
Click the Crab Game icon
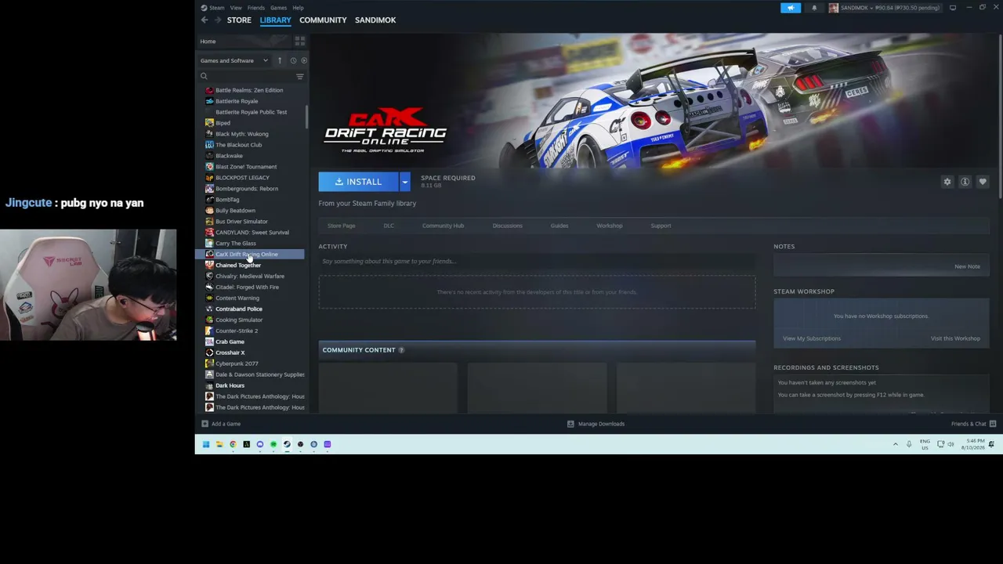click(x=209, y=342)
